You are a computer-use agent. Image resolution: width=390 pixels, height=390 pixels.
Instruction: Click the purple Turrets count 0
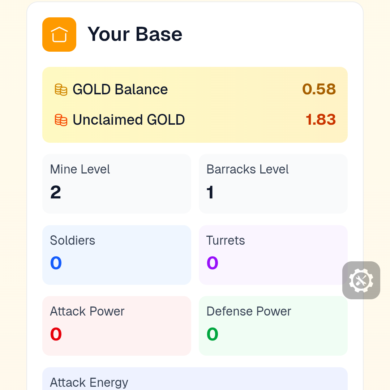(213, 263)
